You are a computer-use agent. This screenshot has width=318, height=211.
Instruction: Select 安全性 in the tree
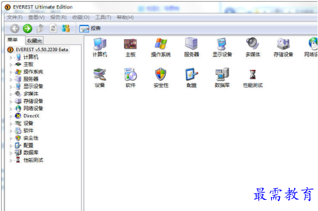31,138
